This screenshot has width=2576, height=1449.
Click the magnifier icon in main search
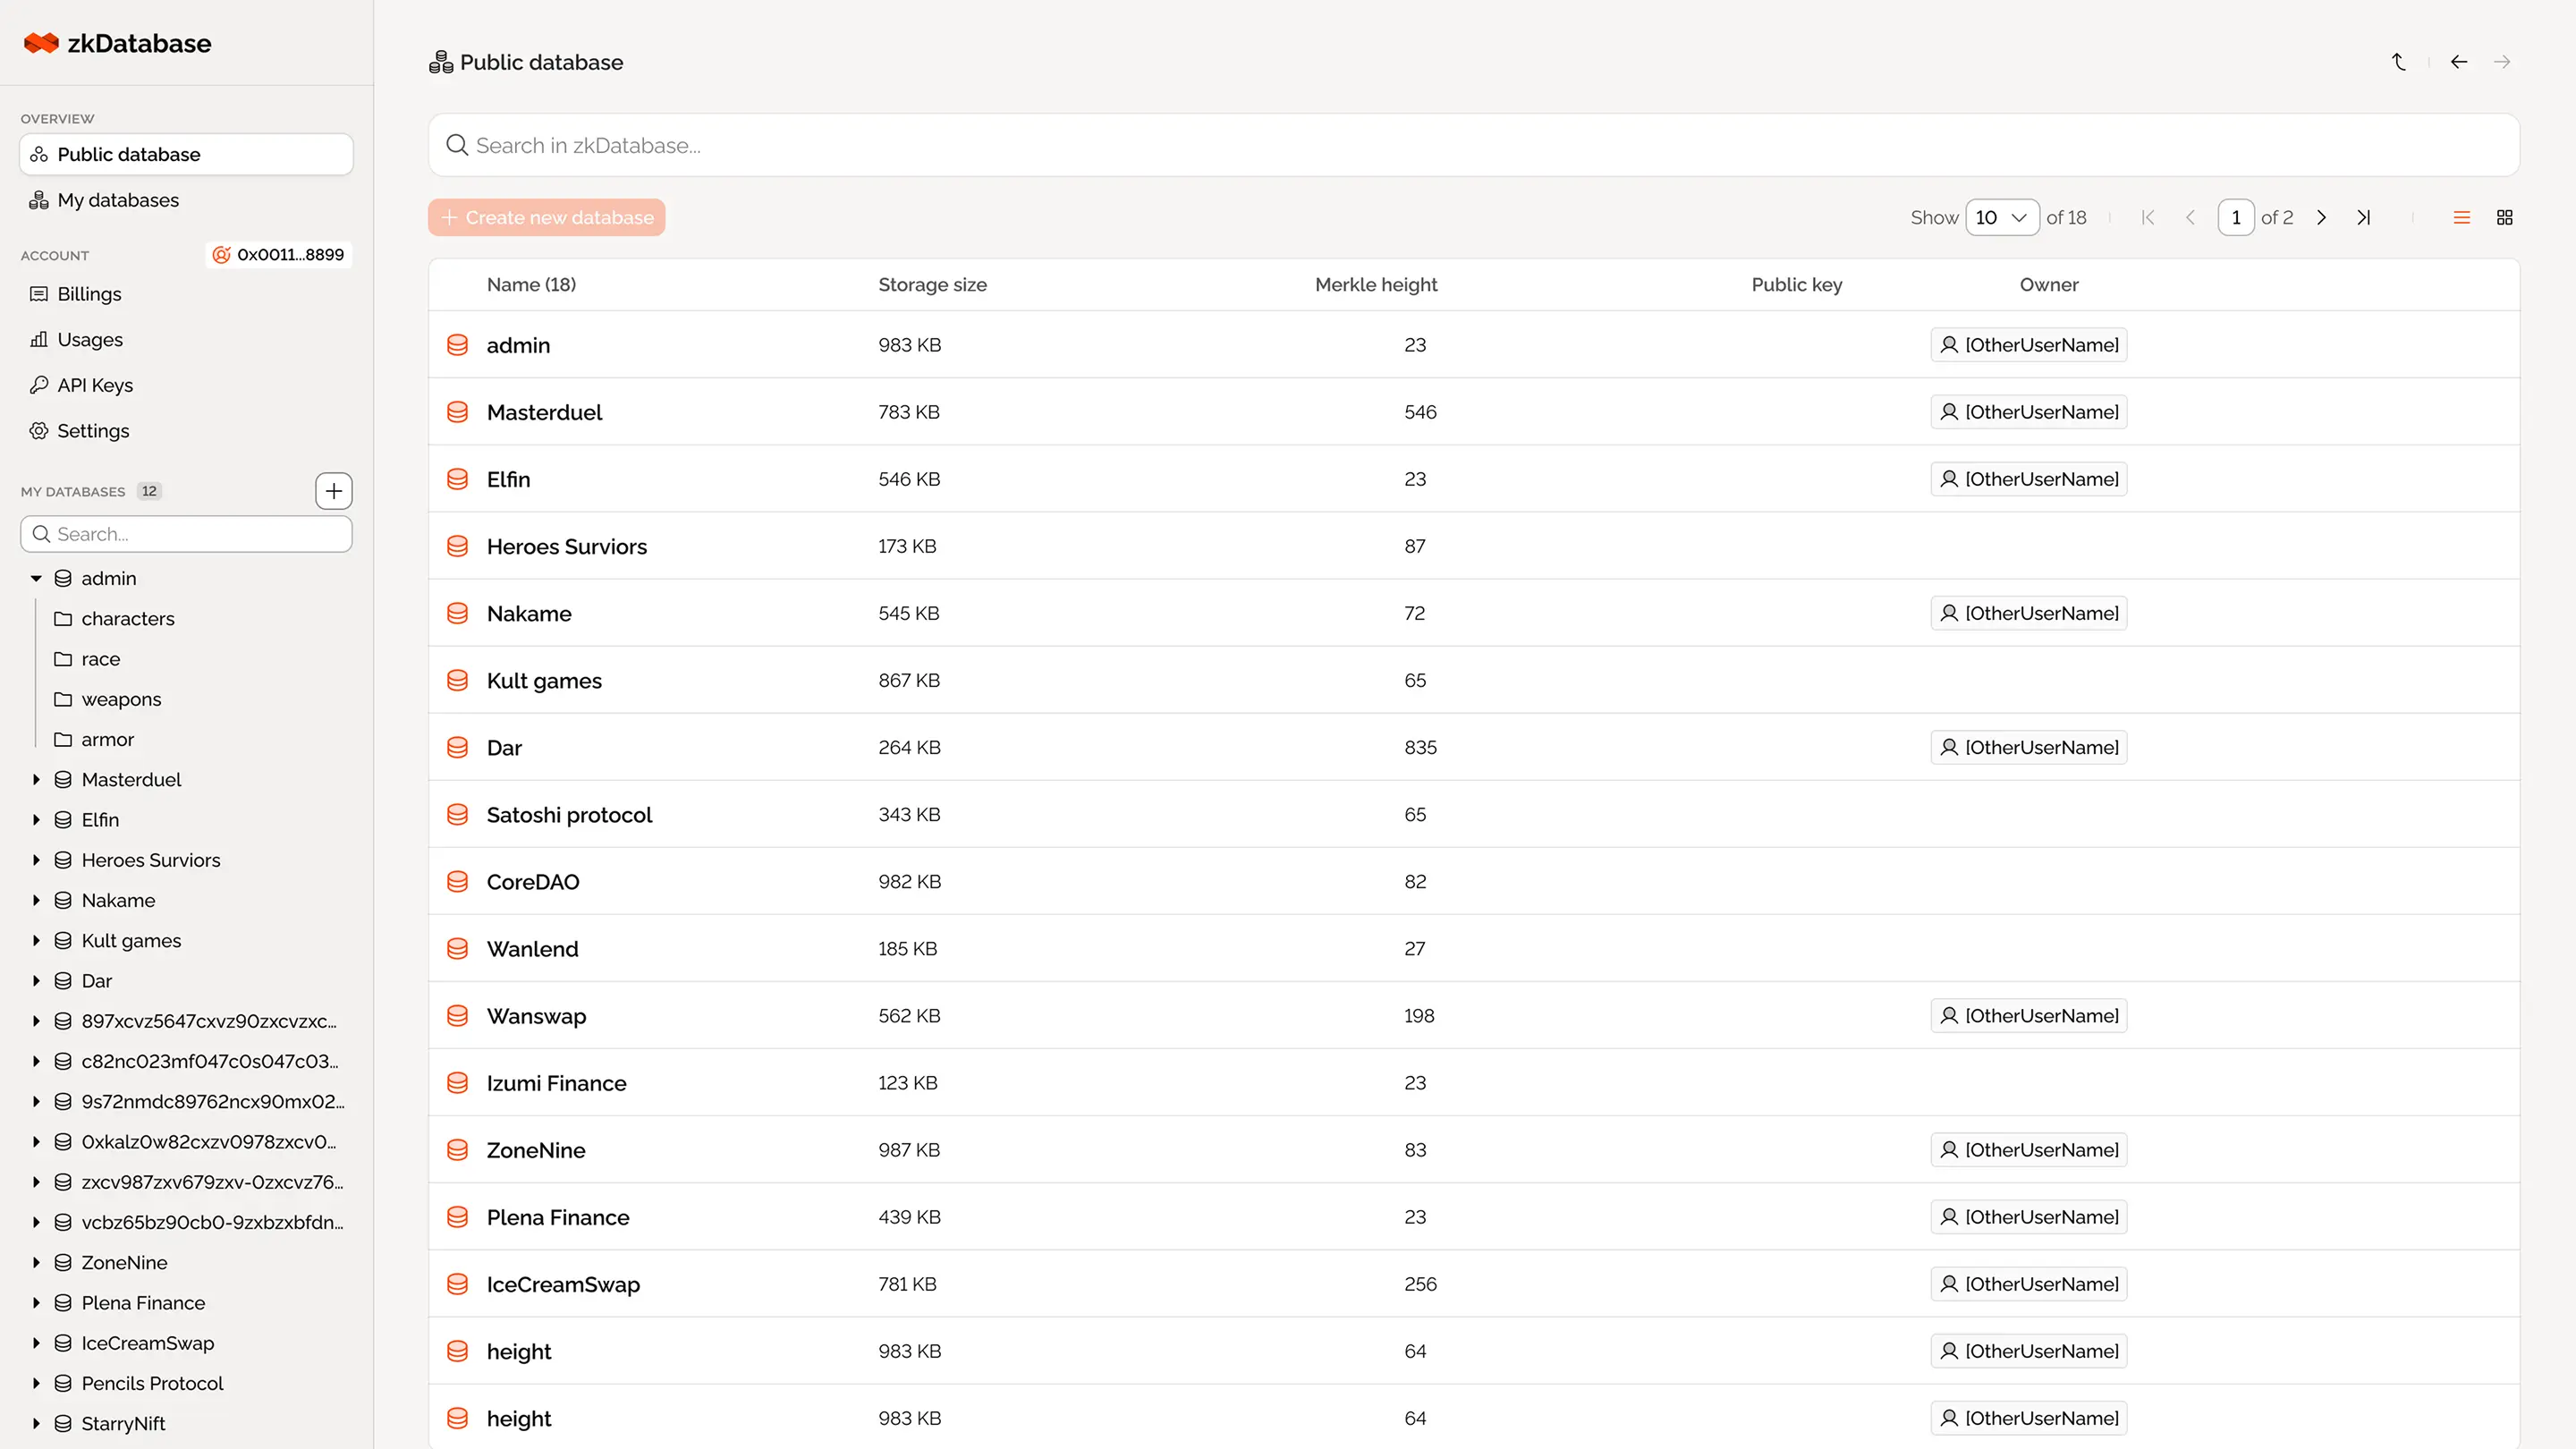(457, 145)
